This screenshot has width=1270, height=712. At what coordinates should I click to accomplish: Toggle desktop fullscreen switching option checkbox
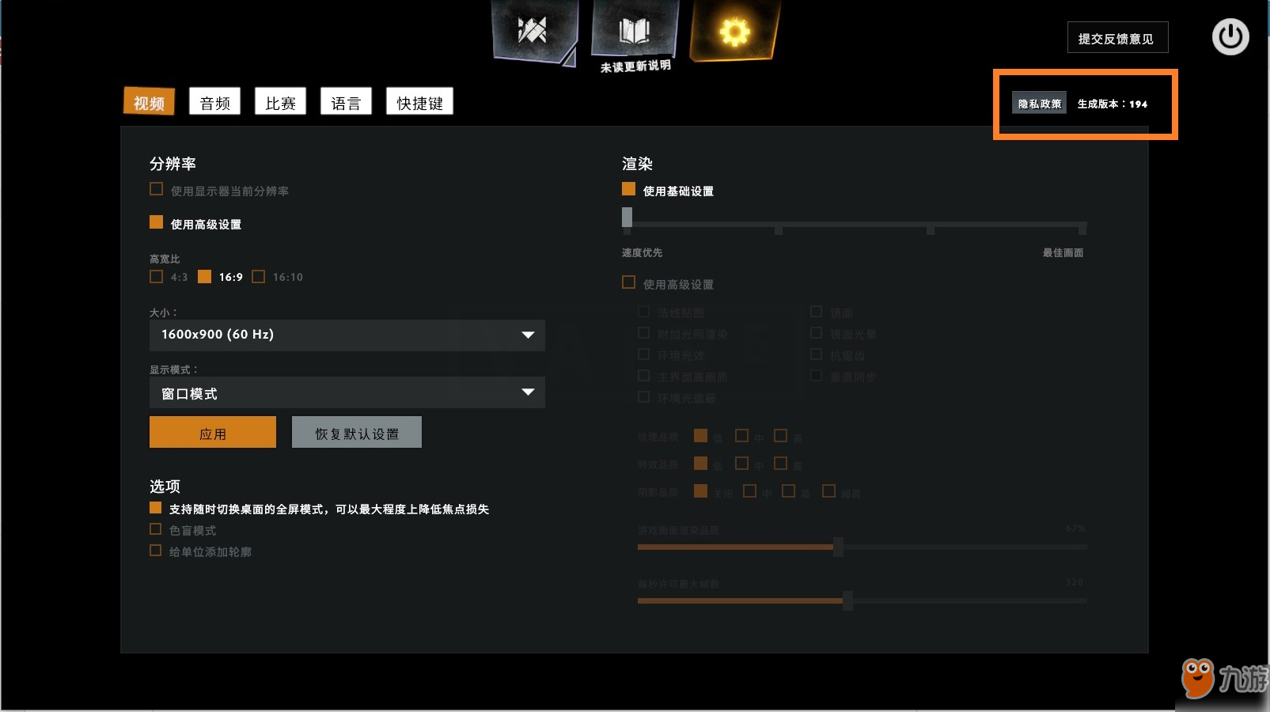tap(156, 508)
